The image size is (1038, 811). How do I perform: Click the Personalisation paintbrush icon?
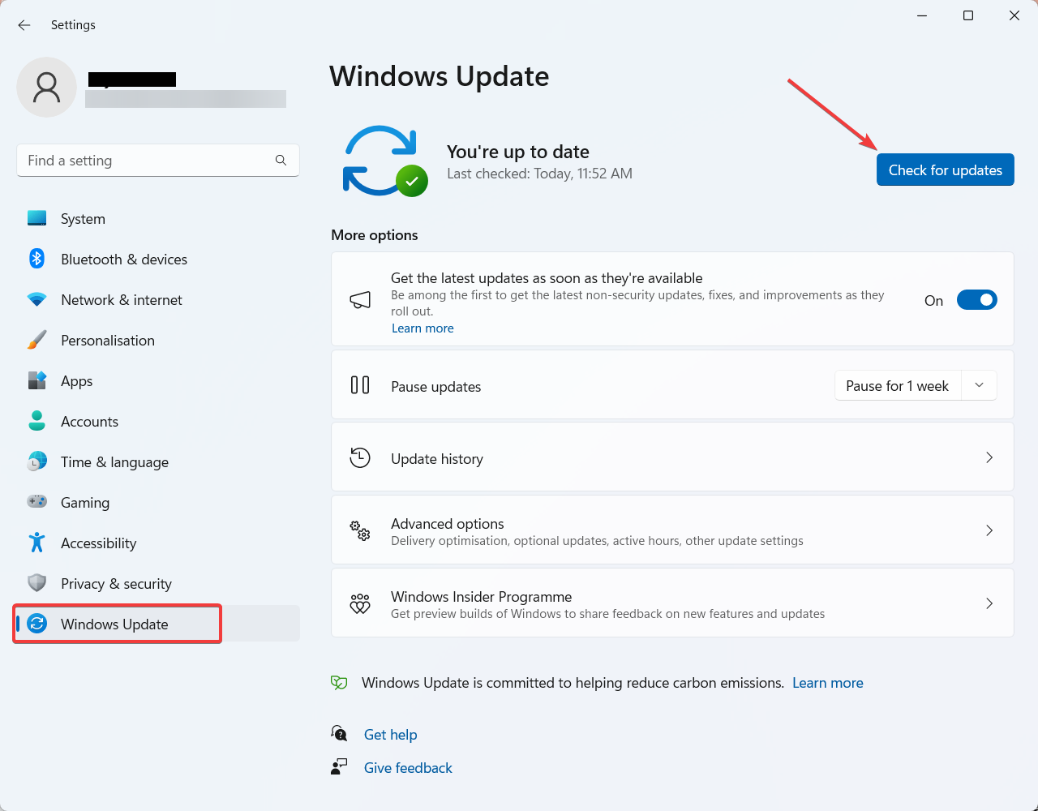click(x=36, y=340)
